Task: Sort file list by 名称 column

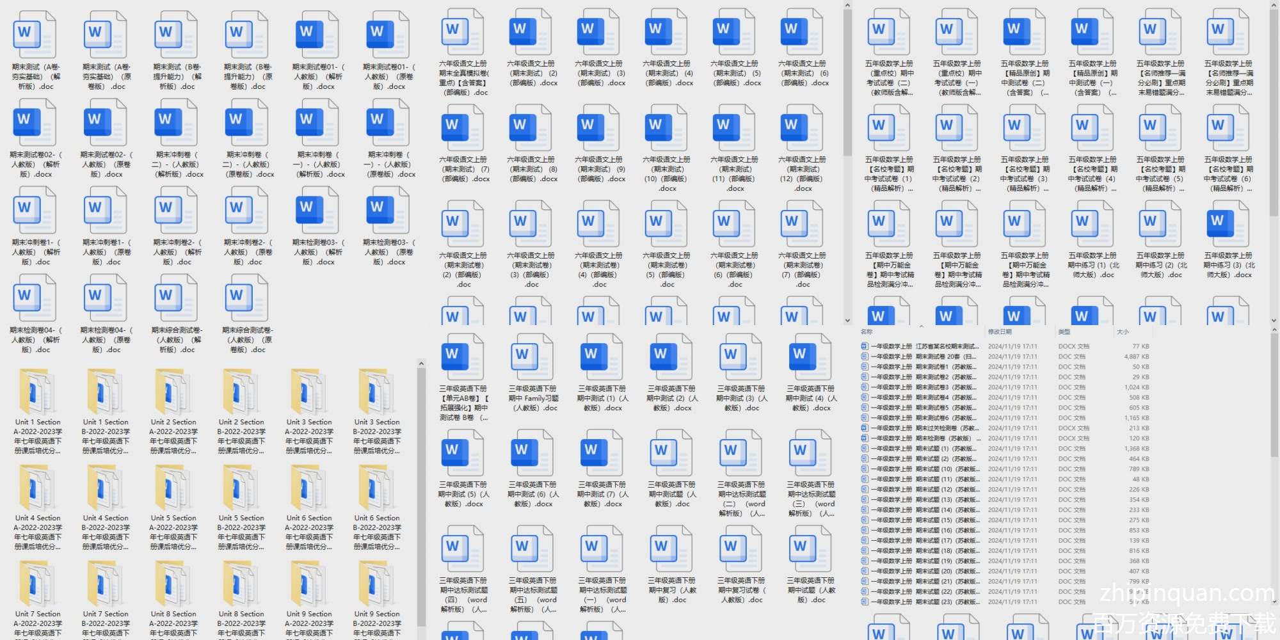Action: 867,332
